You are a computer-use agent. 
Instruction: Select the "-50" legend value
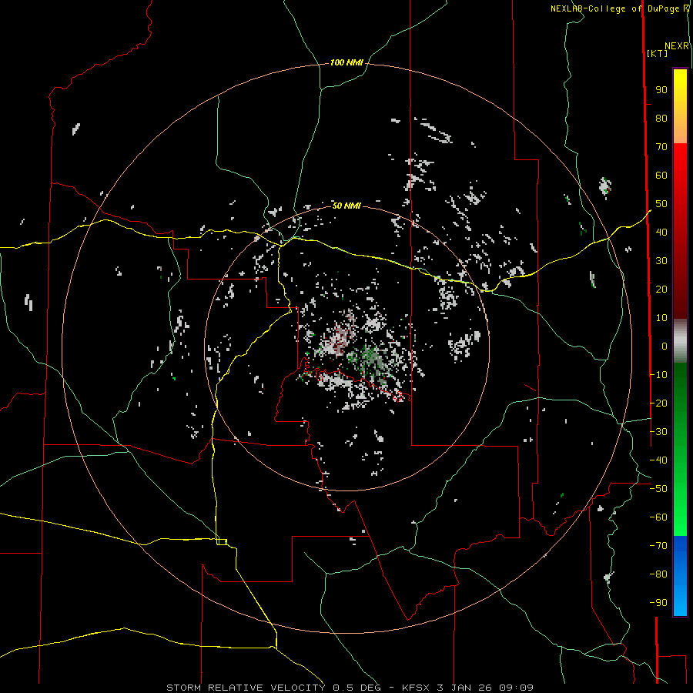click(x=658, y=489)
